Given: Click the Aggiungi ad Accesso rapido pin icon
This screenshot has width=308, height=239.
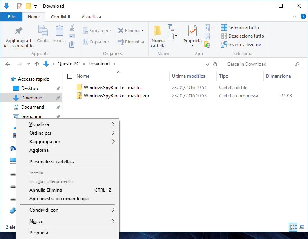Looking at the screenshot, I should tap(18, 31).
